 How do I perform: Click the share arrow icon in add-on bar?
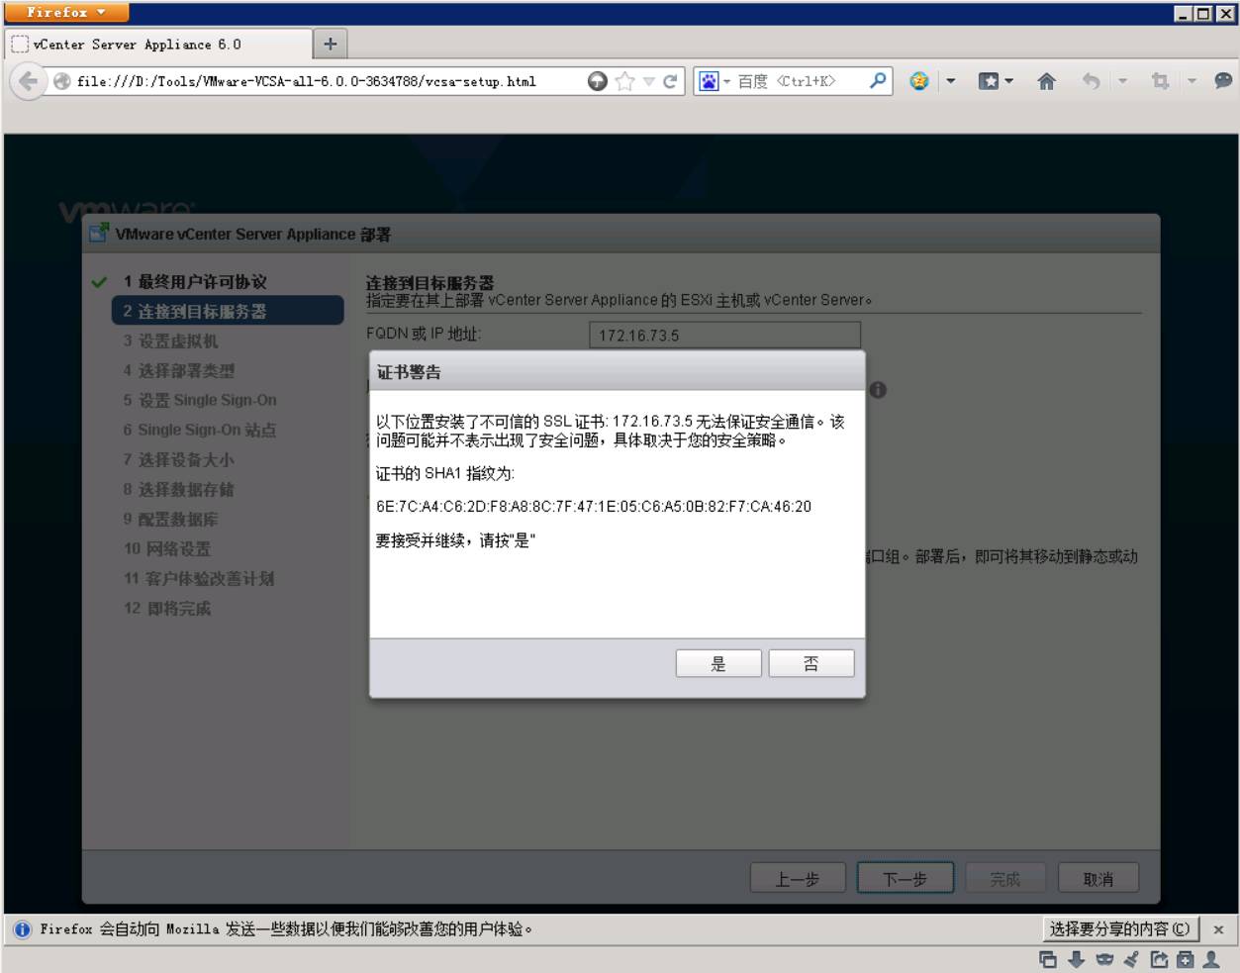[x=1159, y=959]
